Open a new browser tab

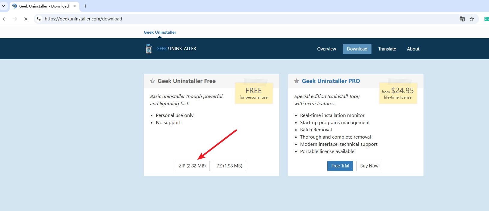coord(85,6)
